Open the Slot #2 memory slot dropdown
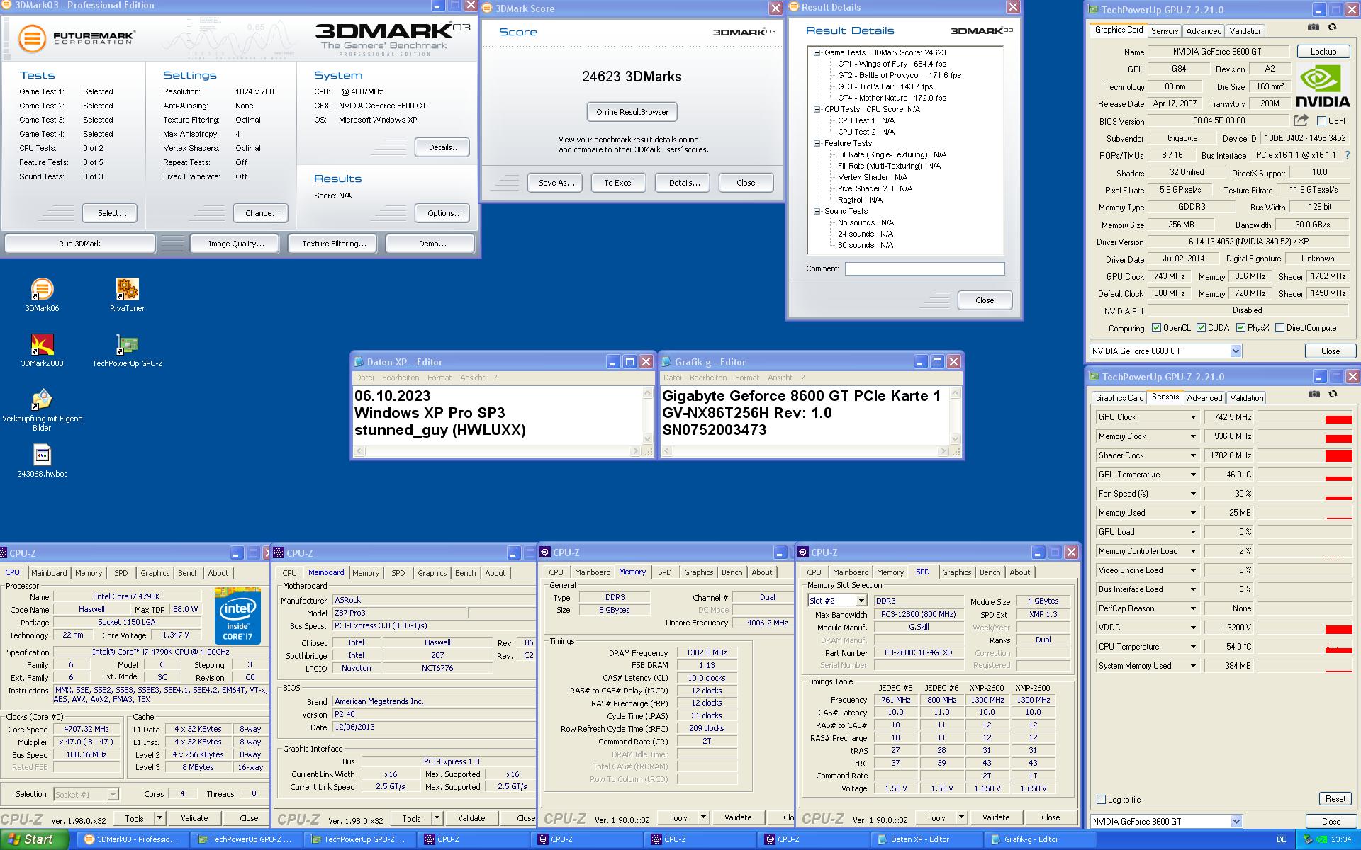This screenshot has height=850, width=1361. click(861, 601)
